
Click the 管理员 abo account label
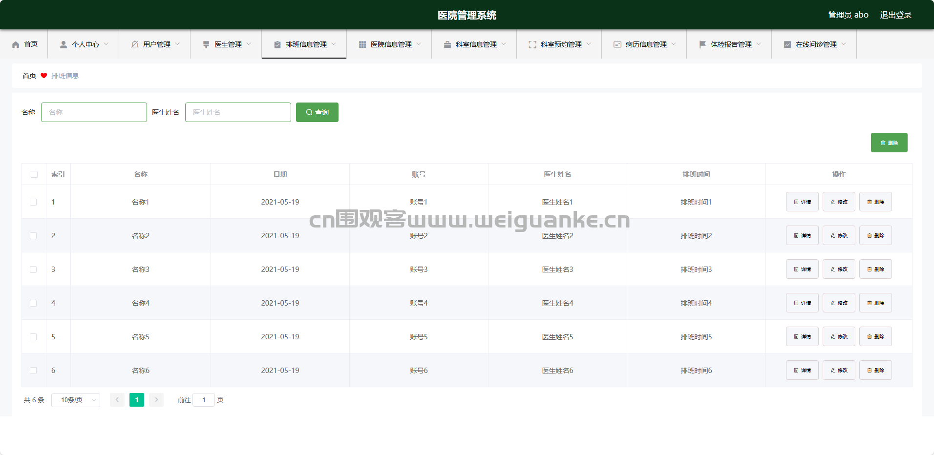point(848,15)
